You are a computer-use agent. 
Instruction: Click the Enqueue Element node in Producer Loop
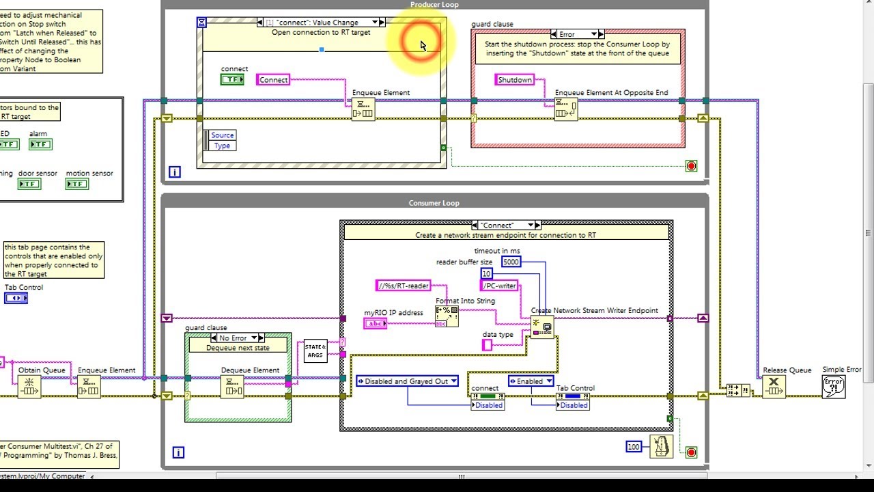point(363,109)
